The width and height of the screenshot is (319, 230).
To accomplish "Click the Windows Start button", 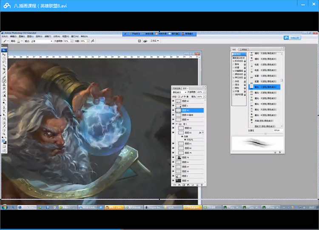I will pos(5,208).
